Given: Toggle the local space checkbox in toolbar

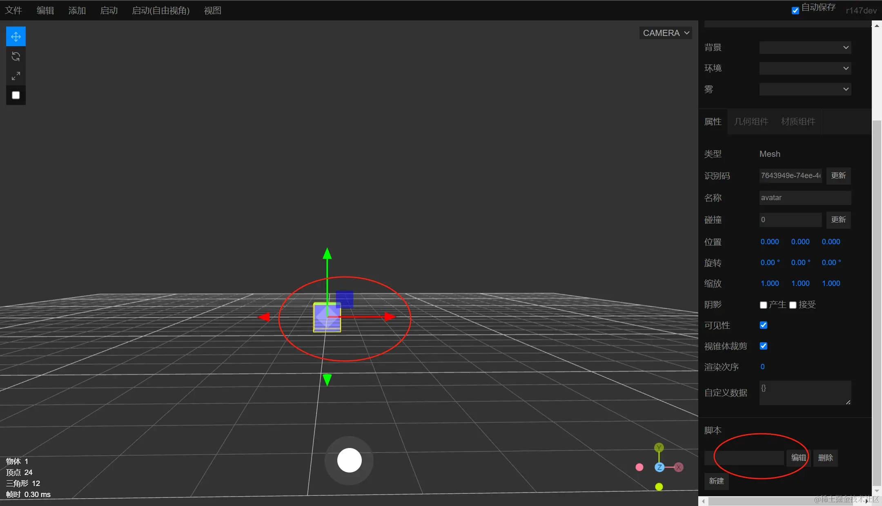Looking at the screenshot, I should click(16, 95).
